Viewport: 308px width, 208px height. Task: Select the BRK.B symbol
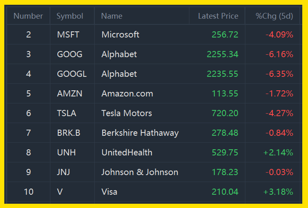(69, 133)
